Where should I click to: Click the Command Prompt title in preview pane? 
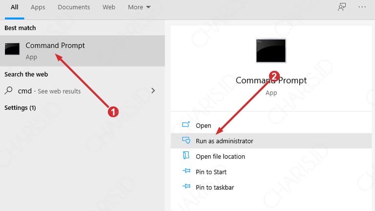pyautogui.click(x=271, y=81)
